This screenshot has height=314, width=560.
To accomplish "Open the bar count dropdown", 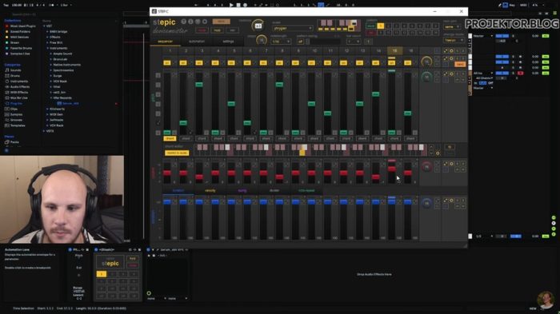I will click(354, 42).
